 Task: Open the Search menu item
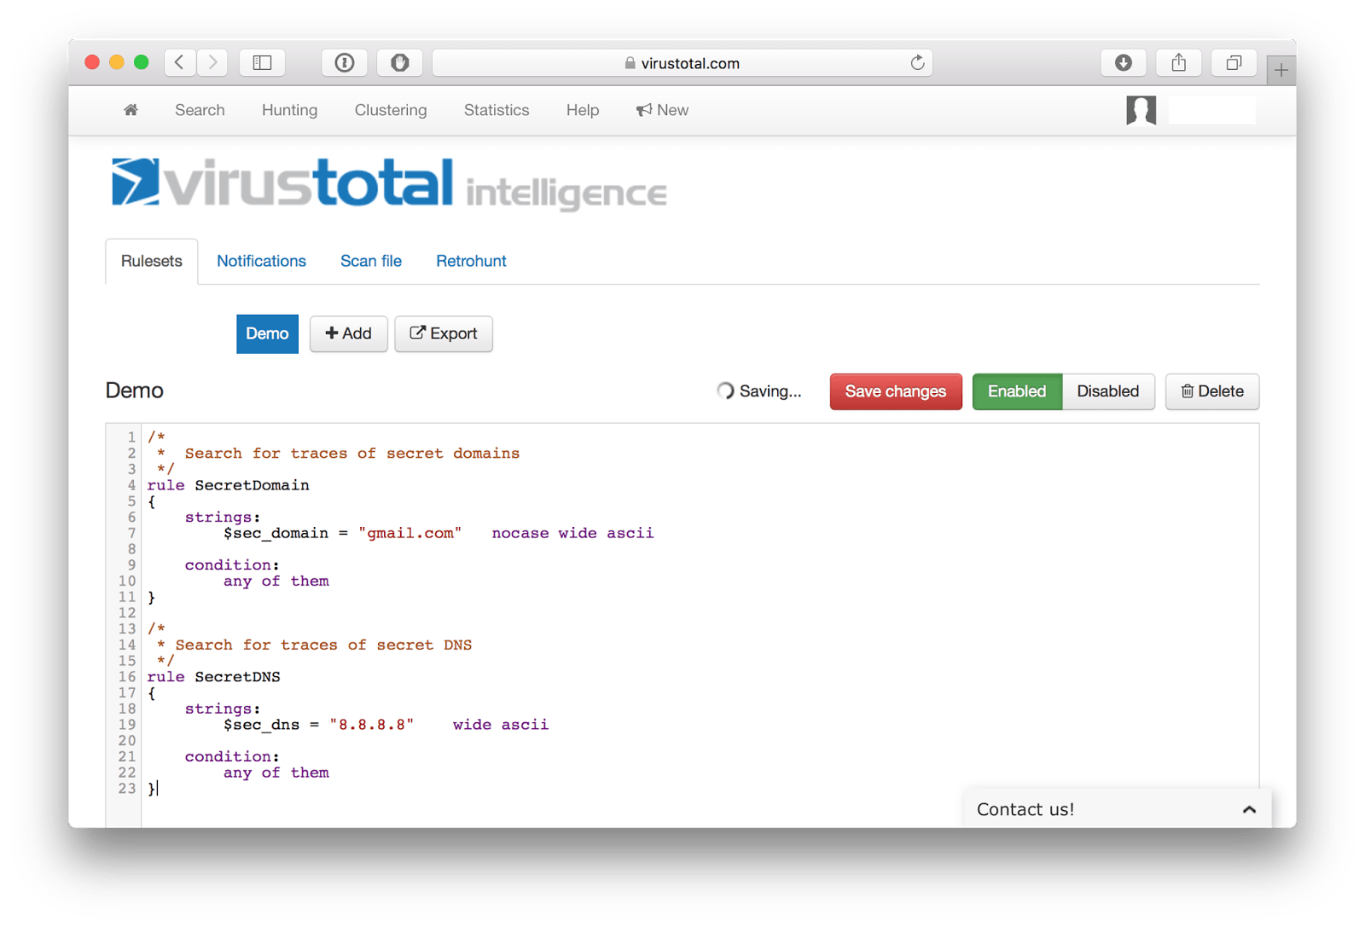[x=200, y=110]
